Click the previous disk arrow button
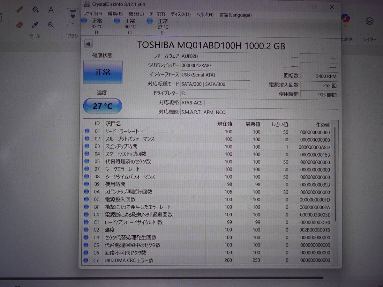This screenshot has height=287, width=383. click(88, 44)
